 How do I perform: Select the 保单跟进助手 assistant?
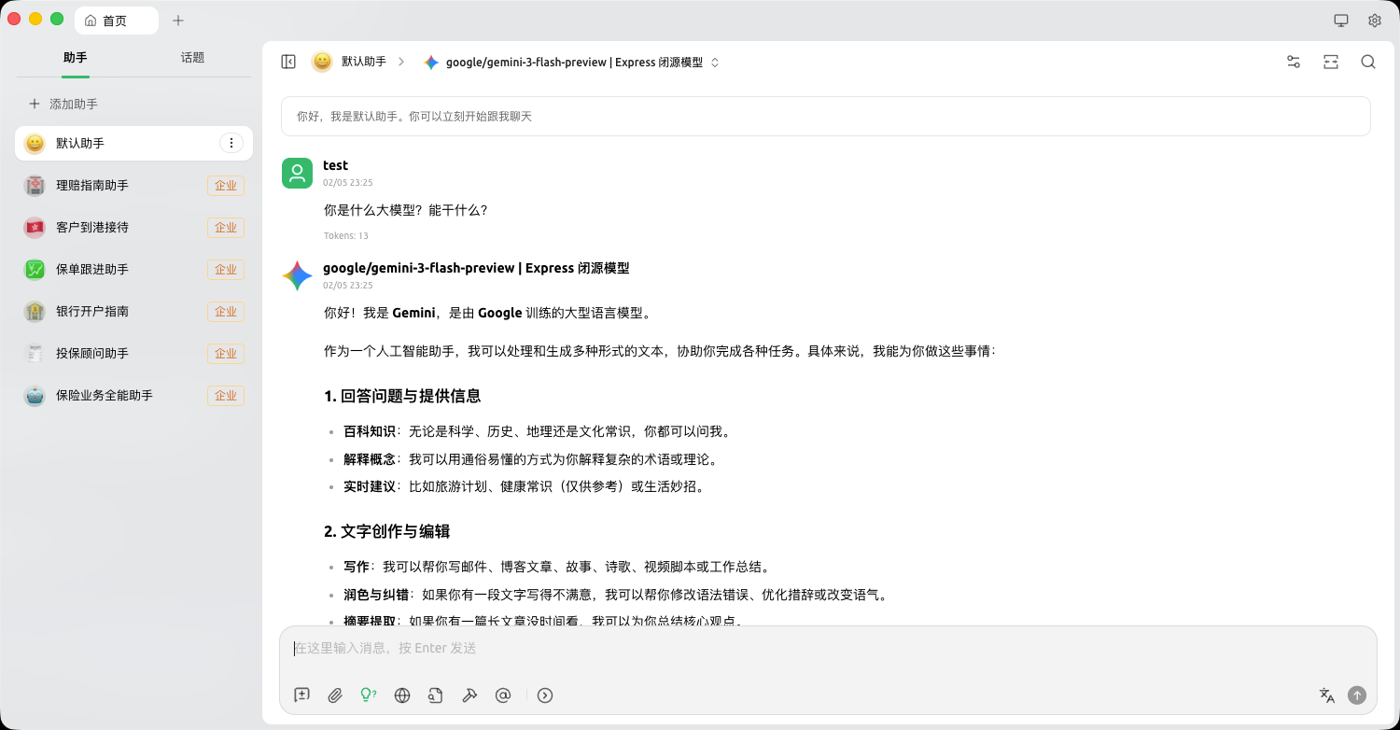click(93, 269)
